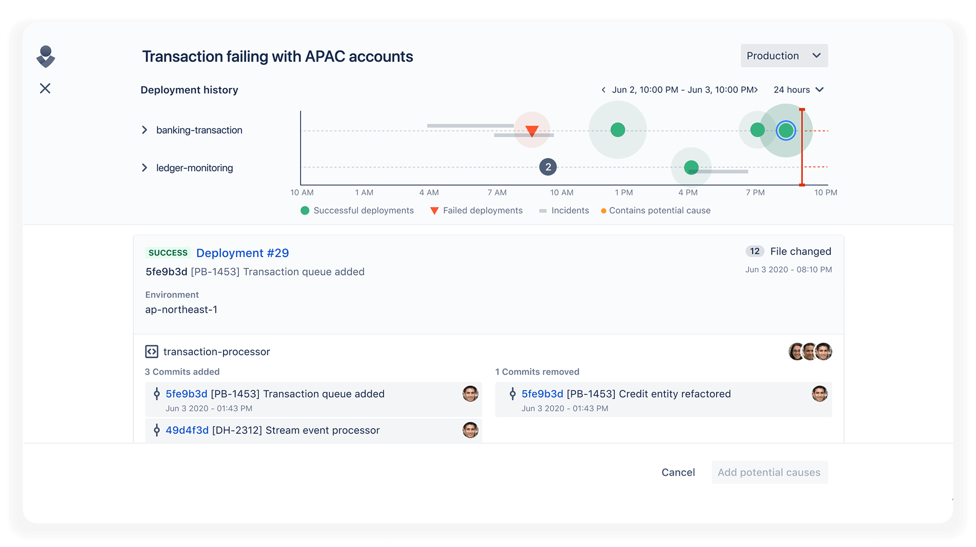Click the commit icon beside Transaction queue added

point(157,394)
